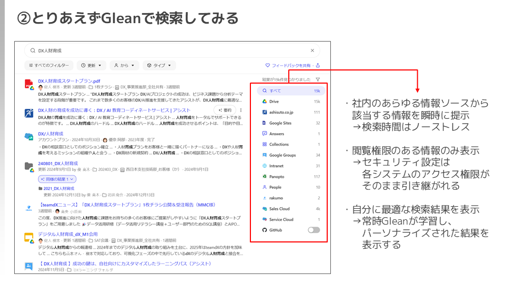Open the 【teamdXニュース】 result link
505x284 pixels.
127,205
